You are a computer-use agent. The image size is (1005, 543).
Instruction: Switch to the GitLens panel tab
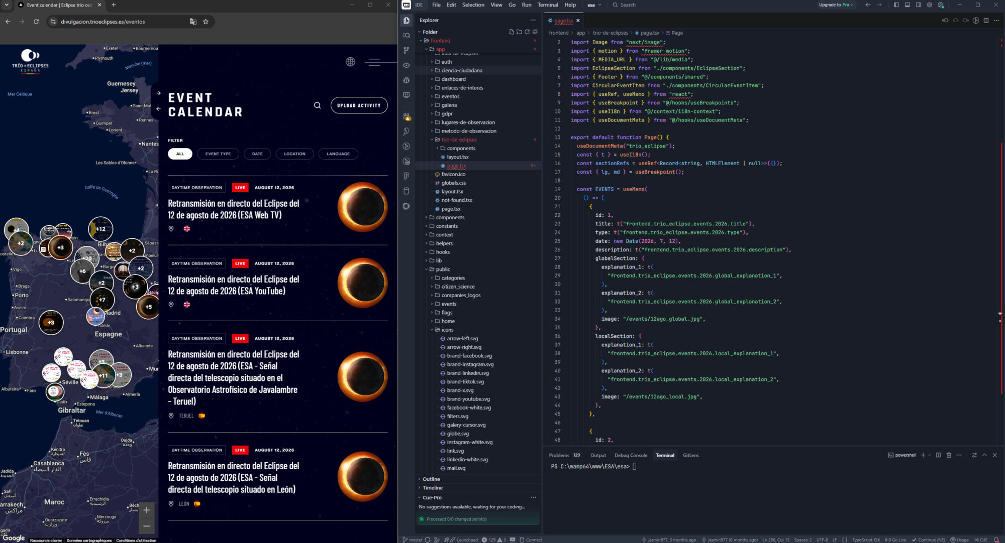point(690,455)
